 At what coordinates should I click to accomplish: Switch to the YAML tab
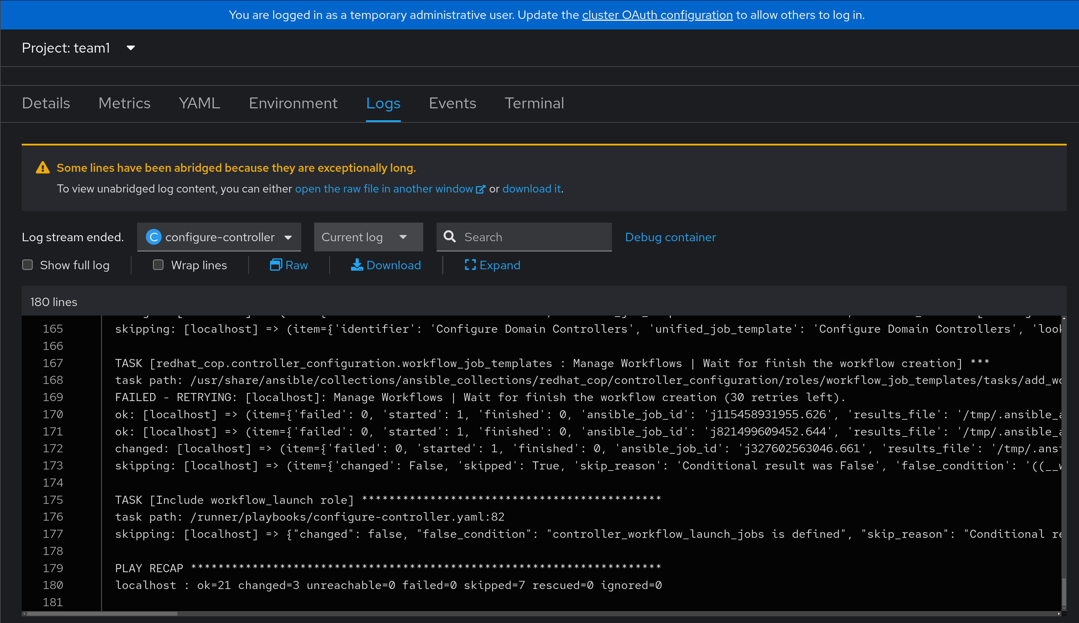200,103
